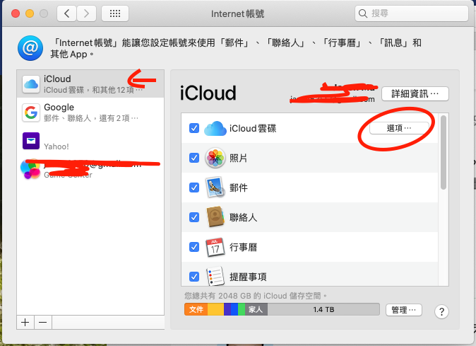Click the gray 家人 storage segment

coord(256,309)
